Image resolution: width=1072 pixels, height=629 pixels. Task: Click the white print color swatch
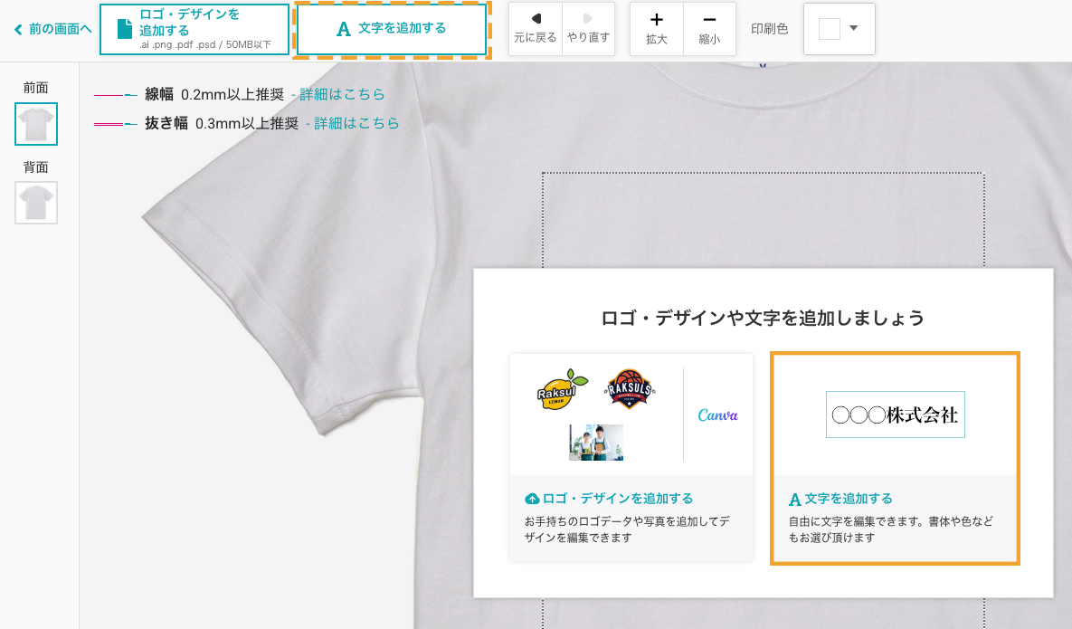pos(830,29)
